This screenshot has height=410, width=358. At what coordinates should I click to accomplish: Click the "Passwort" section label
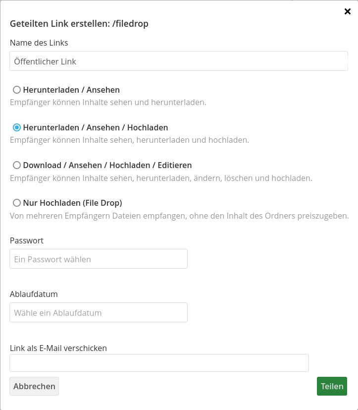[x=27, y=240]
